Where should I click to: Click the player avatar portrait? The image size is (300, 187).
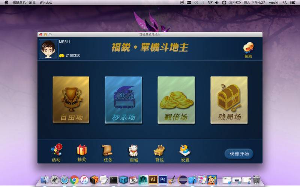[49, 49]
